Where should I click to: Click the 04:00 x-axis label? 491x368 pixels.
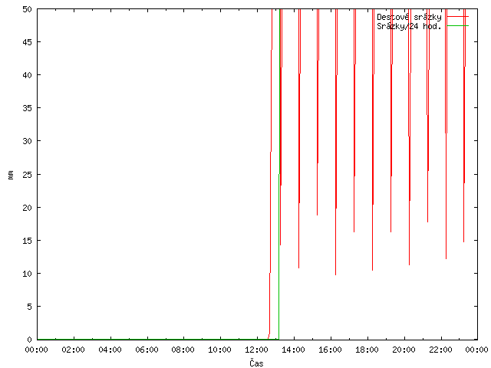pos(110,350)
